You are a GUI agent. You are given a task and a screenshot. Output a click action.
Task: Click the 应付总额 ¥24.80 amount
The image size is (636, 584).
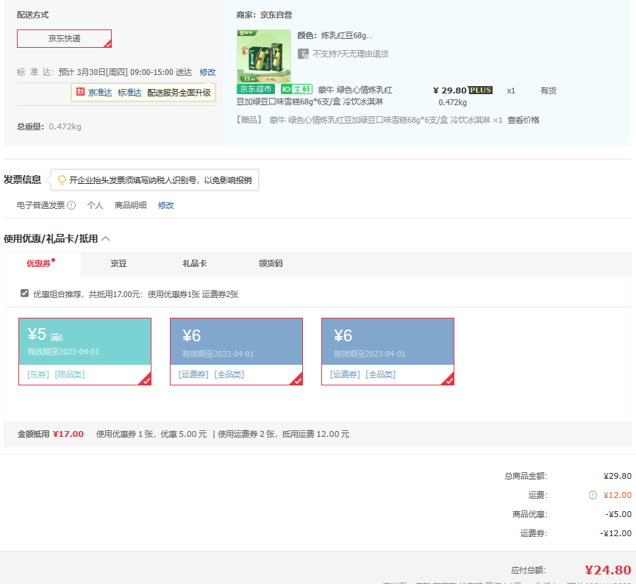click(x=607, y=570)
